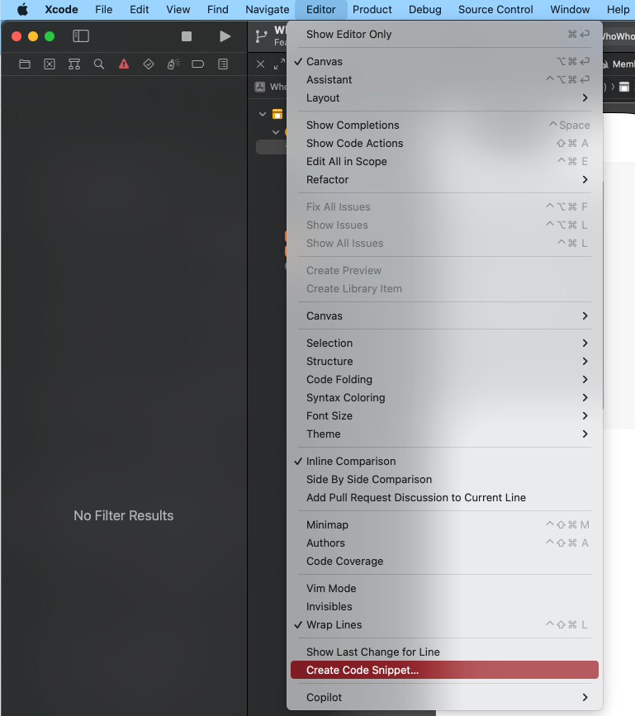The height and width of the screenshot is (716, 635).
Task: Collapse the second-level tree chevron
Action: [x=276, y=132]
